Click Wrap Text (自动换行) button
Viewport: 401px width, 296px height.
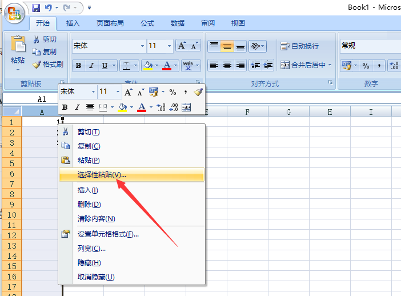pyautogui.click(x=299, y=46)
